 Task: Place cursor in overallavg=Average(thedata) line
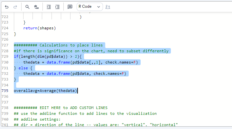click(x=45, y=91)
